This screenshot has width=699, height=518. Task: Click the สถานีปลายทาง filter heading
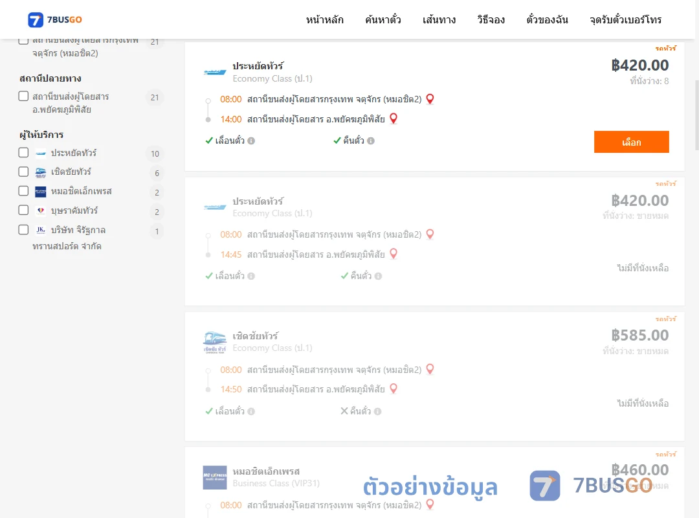[50, 78]
